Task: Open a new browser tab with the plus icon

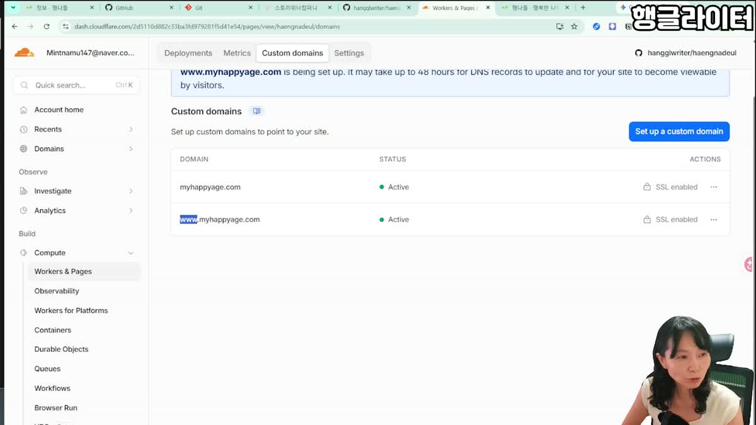Action: tap(583, 8)
